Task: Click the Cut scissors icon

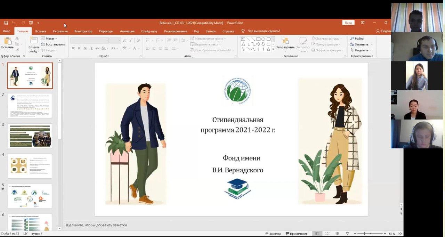Action: 17,39
